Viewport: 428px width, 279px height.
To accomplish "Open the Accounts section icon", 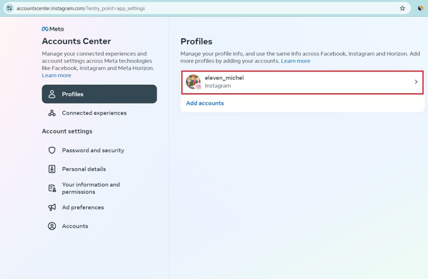I will (x=52, y=226).
